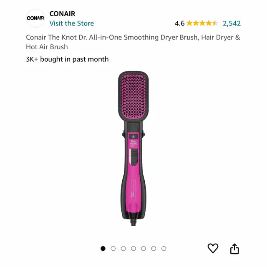Click the CONAIR brand name text
This screenshot has width=267, height=267.
coord(62,14)
